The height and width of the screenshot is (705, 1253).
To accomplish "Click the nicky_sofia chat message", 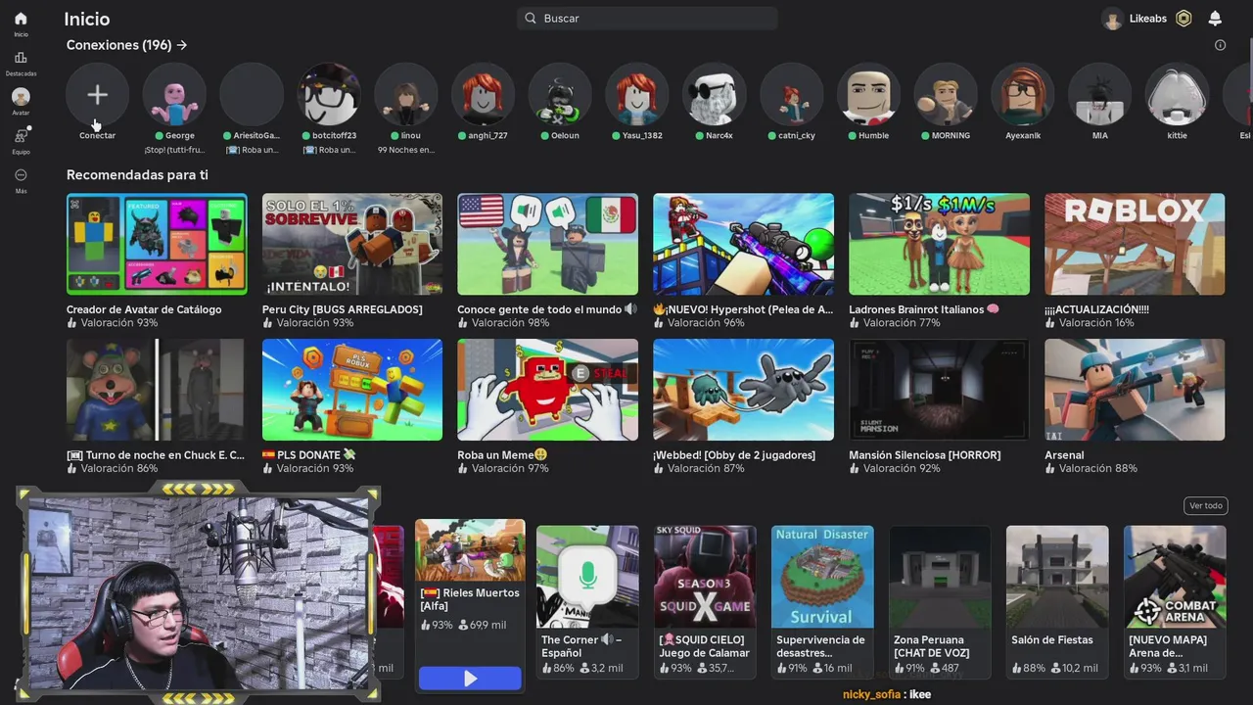I will tap(887, 694).
